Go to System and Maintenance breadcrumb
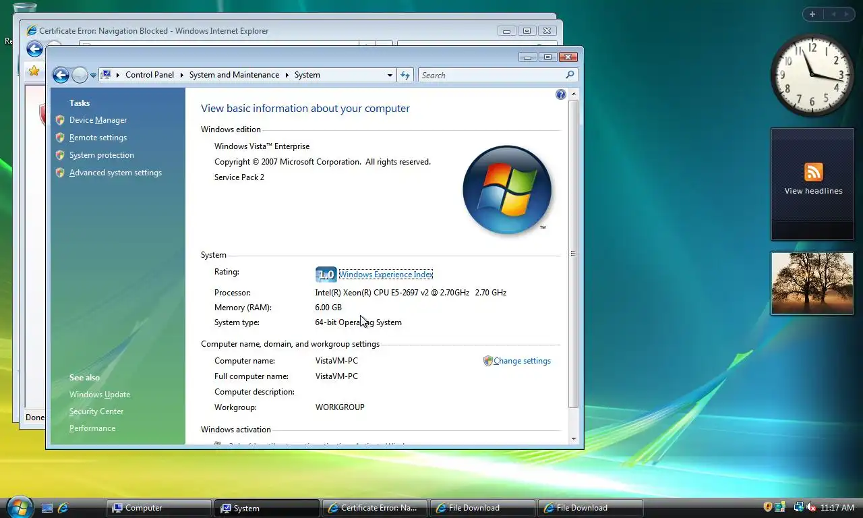The image size is (863, 518). (x=234, y=75)
